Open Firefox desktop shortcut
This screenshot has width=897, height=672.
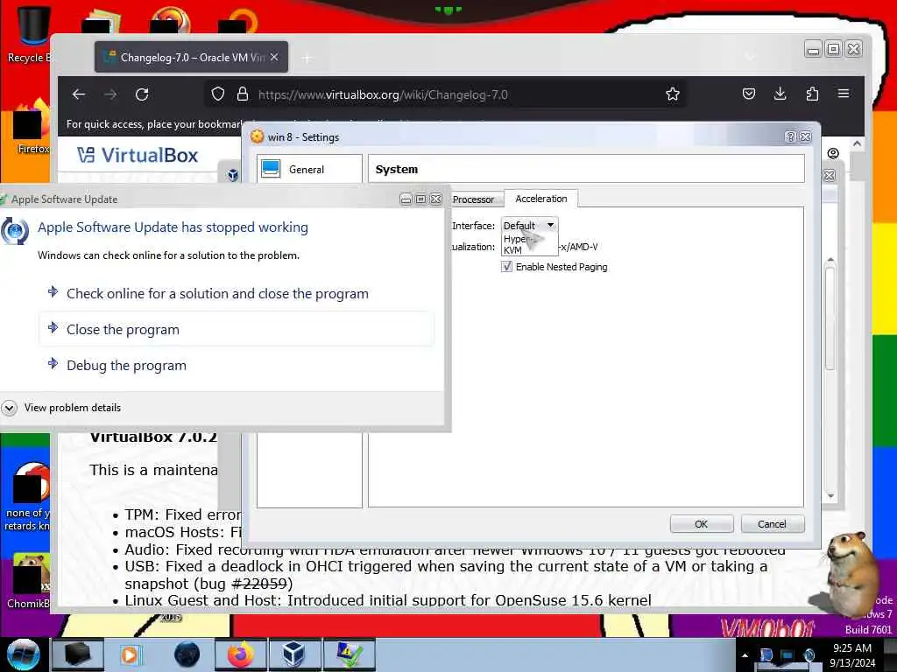click(x=32, y=127)
